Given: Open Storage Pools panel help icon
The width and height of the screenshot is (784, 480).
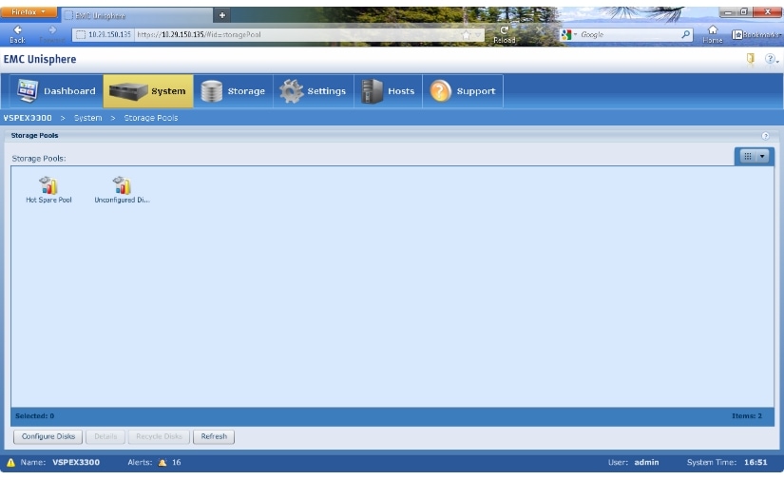Looking at the screenshot, I should 765,136.
